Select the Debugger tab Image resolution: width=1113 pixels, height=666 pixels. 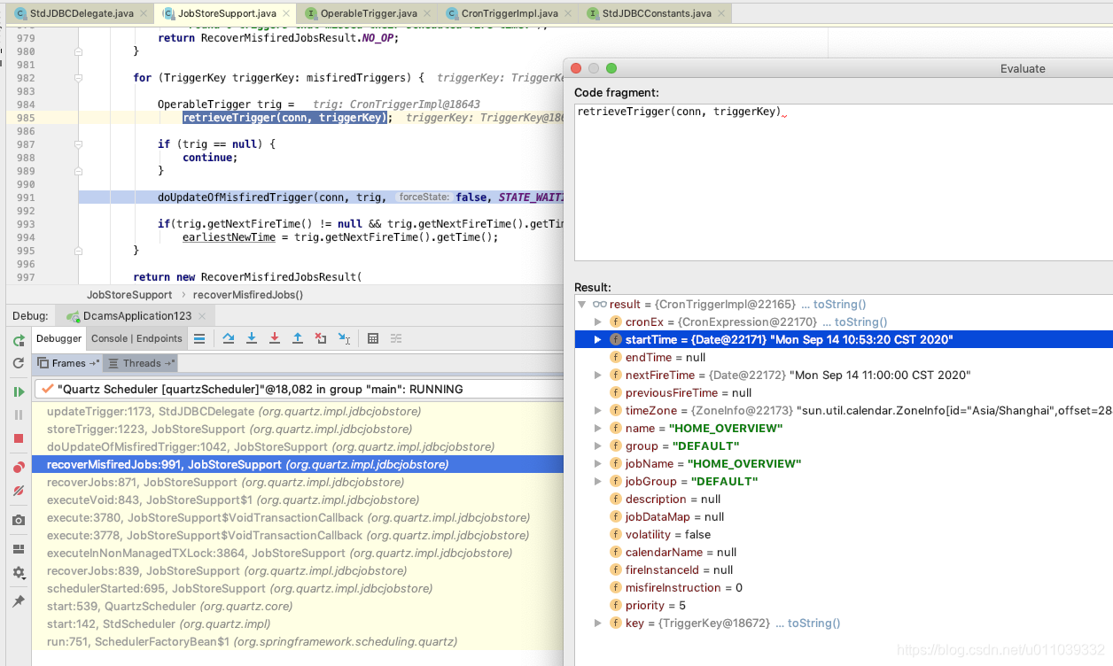tap(59, 338)
